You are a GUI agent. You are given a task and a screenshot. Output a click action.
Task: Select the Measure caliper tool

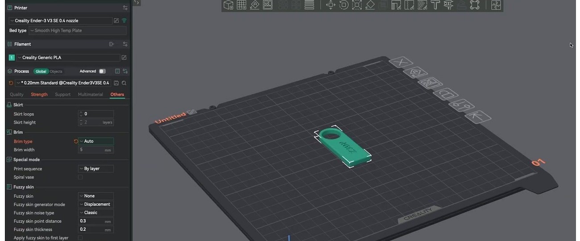point(448,5)
